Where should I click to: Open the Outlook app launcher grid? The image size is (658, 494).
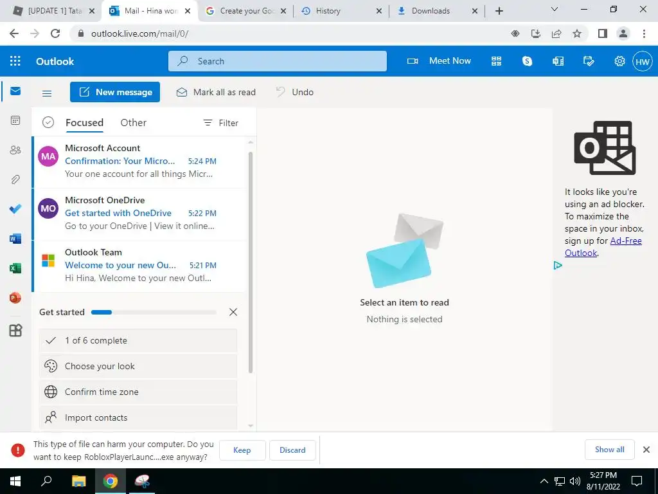coord(15,61)
